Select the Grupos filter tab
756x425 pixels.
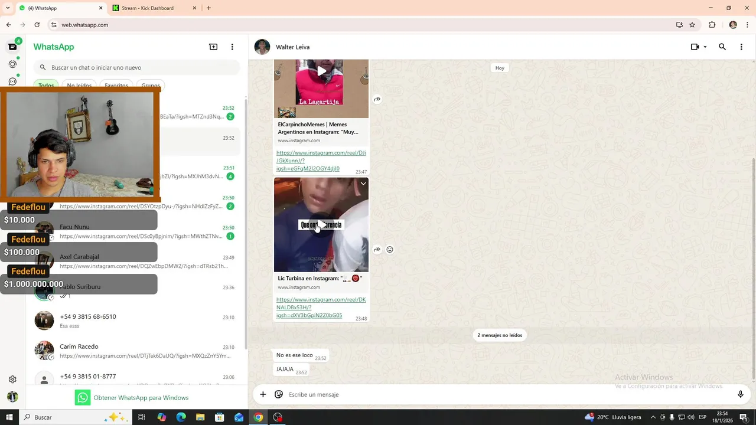pyautogui.click(x=151, y=86)
